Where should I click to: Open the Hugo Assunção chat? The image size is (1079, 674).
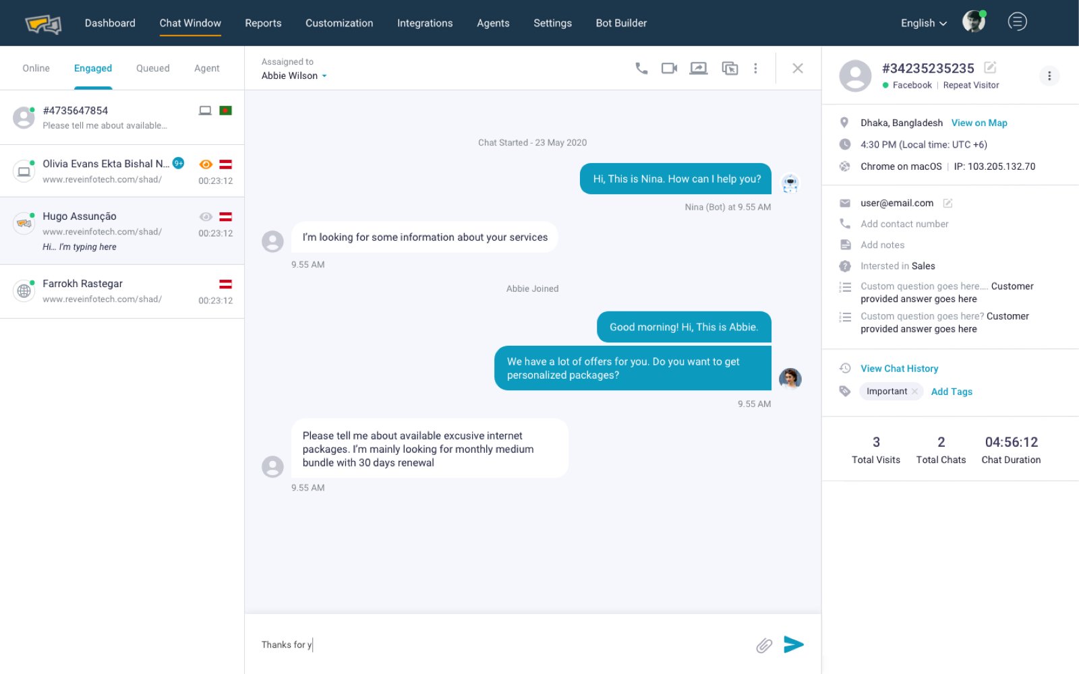tap(122, 231)
